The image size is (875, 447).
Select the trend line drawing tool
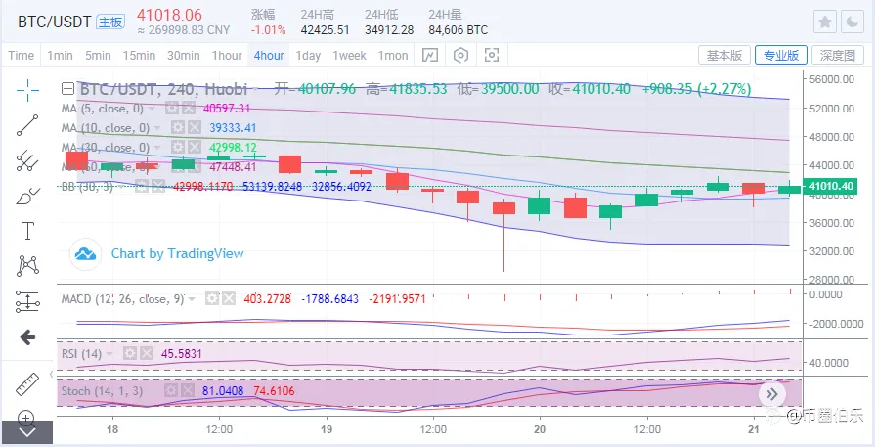pyautogui.click(x=27, y=125)
